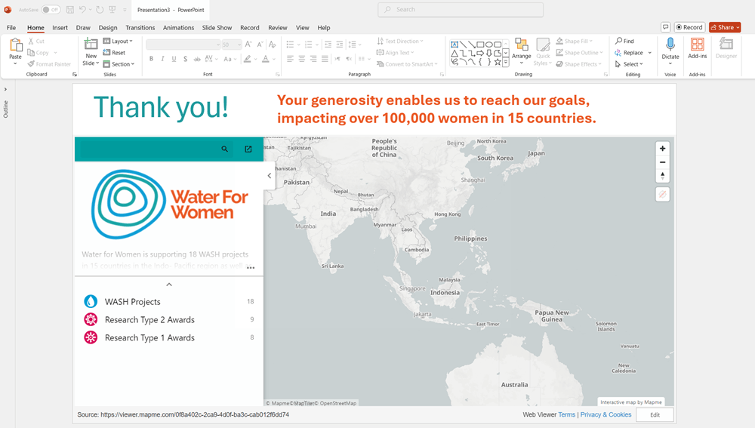The image size is (755, 428).
Task: Show more description with ellipsis
Action: click(x=251, y=268)
